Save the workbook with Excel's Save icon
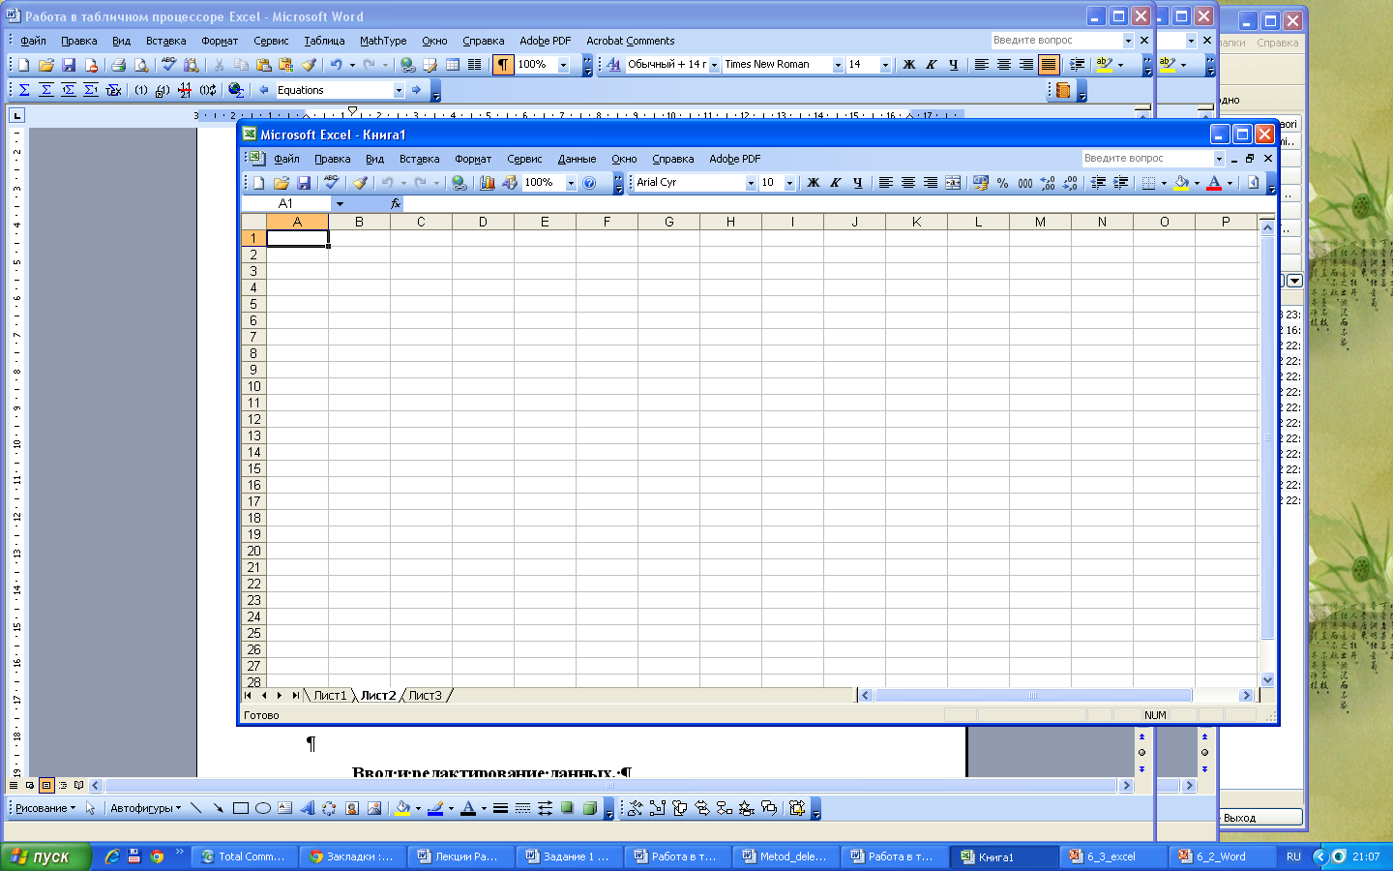 click(x=304, y=183)
